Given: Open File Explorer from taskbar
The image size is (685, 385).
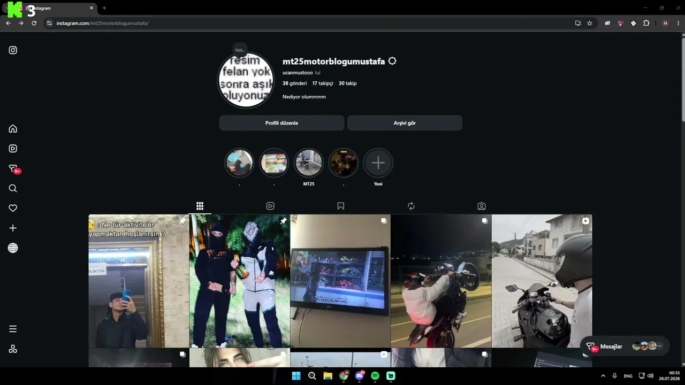Looking at the screenshot, I should (x=328, y=376).
